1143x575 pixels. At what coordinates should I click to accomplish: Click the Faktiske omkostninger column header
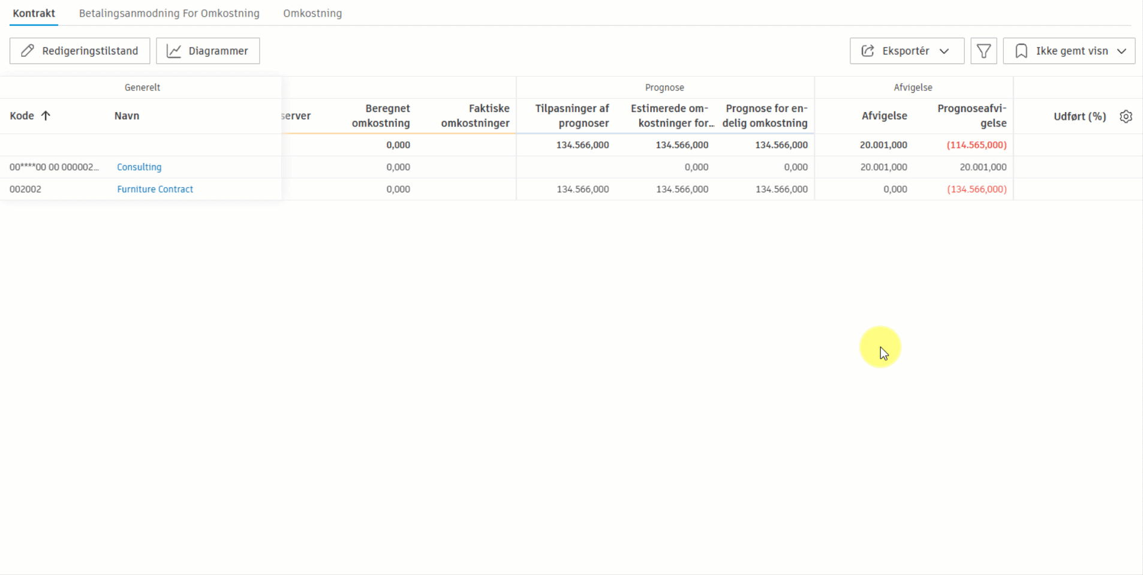pos(475,116)
